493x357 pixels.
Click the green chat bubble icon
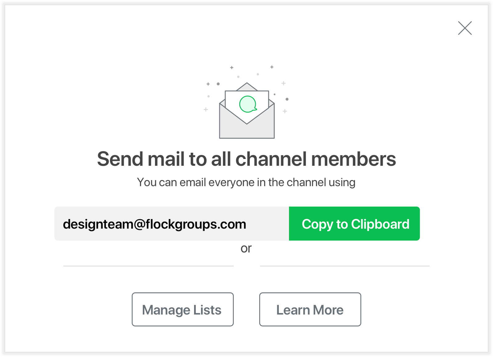point(248,104)
